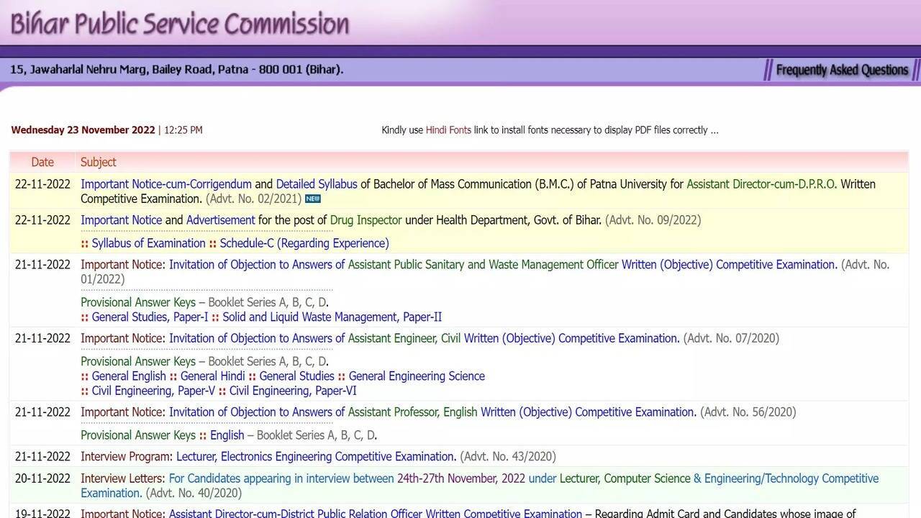
Task: Open Important Notice-cum-Corrigendum link
Action: click(x=165, y=184)
